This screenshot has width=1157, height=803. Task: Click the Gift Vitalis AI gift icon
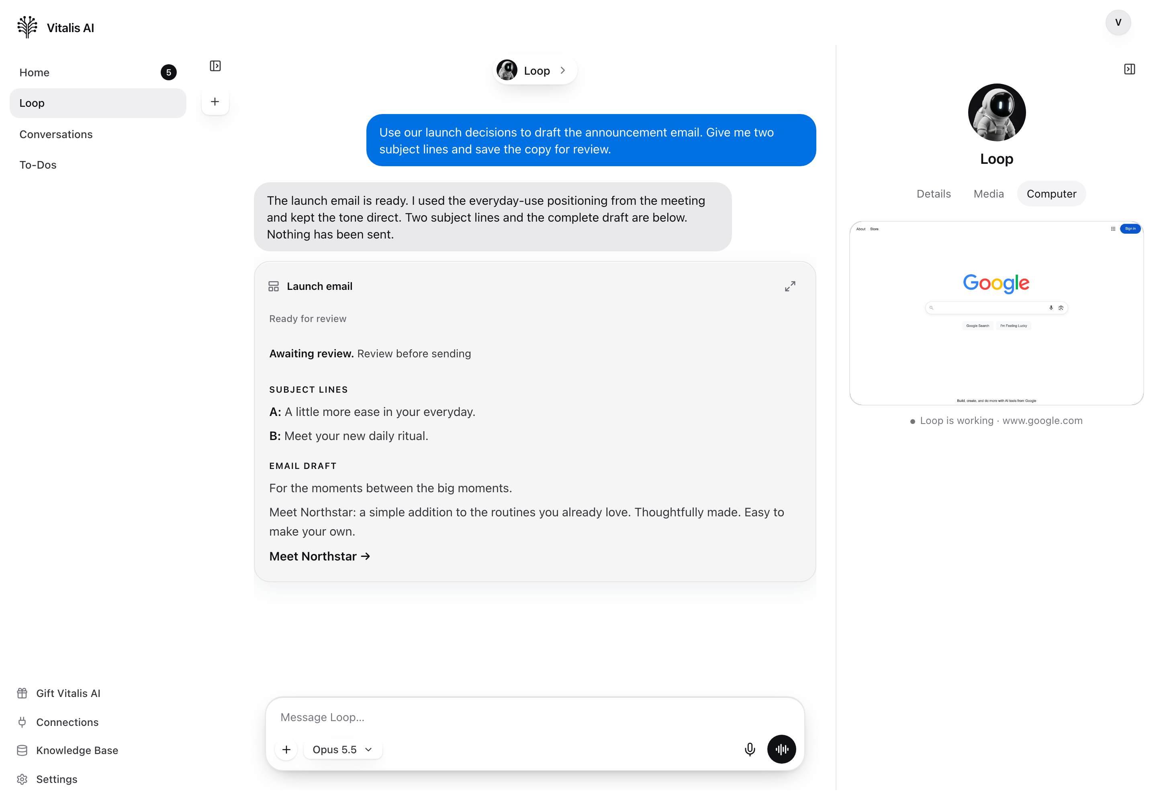tap(22, 693)
